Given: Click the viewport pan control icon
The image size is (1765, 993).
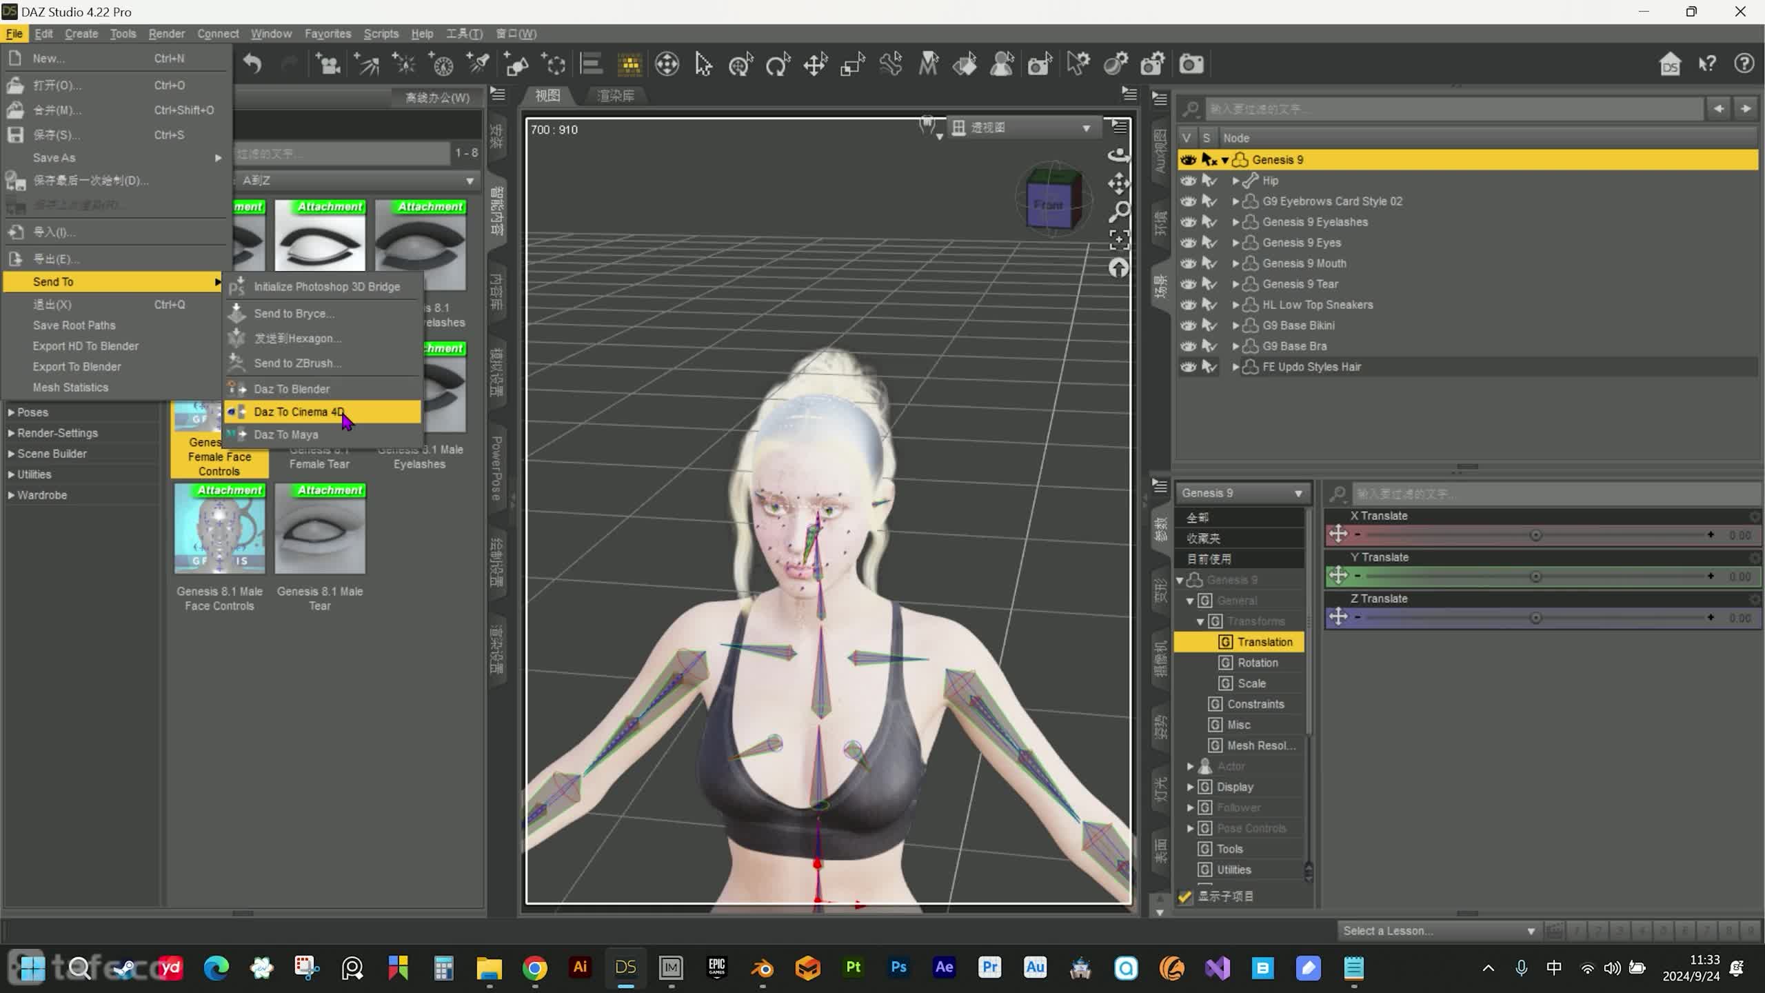Looking at the screenshot, I should pos(1118,183).
